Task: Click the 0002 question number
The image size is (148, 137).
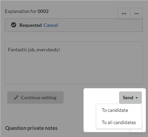Action: point(43,11)
